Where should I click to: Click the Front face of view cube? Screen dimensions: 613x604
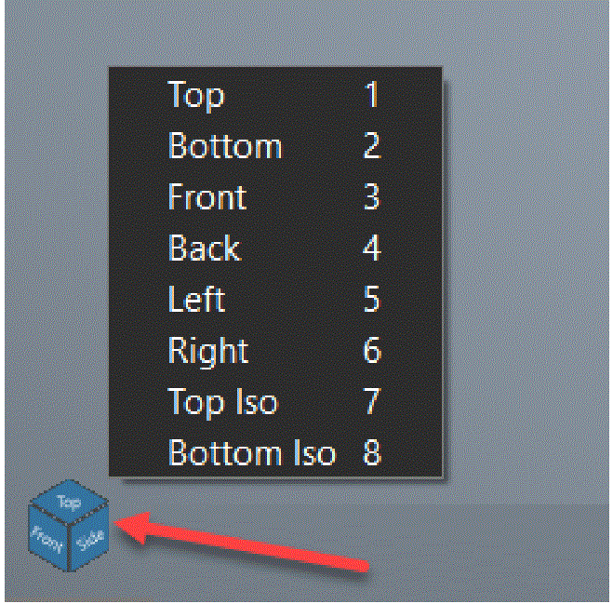pyautogui.click(x=48, y=539)
